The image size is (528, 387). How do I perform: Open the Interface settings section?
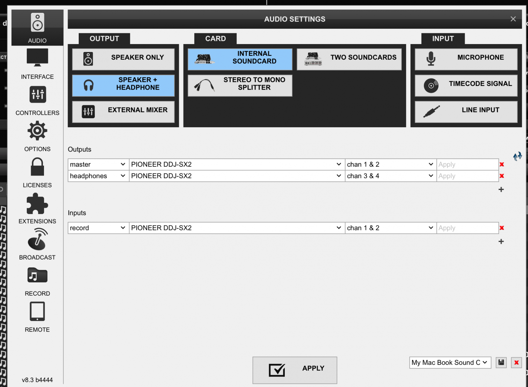point(37,64)
